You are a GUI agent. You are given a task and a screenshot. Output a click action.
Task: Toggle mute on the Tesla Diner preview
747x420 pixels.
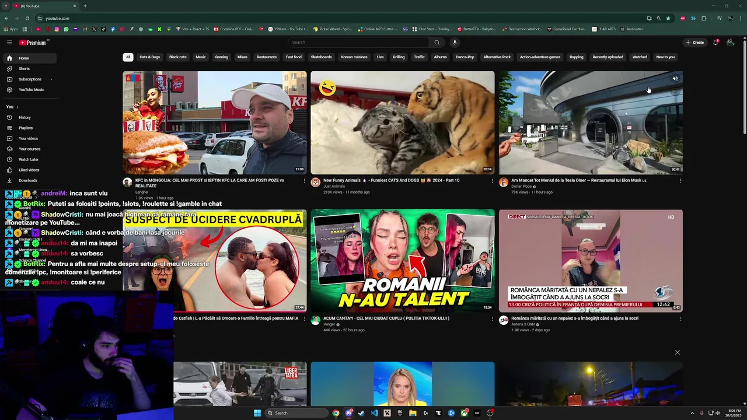click(675, 79)
